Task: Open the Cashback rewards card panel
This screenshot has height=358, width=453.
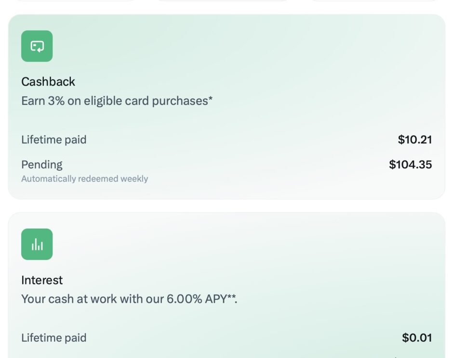Action: point(226,107)
